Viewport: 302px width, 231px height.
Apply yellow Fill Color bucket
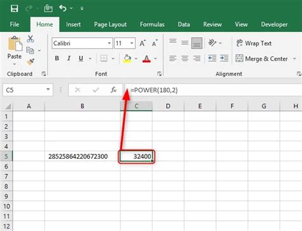[x=127, y=58]
